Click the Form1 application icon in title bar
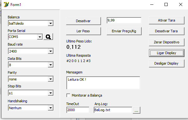 [x=6, y=4]
